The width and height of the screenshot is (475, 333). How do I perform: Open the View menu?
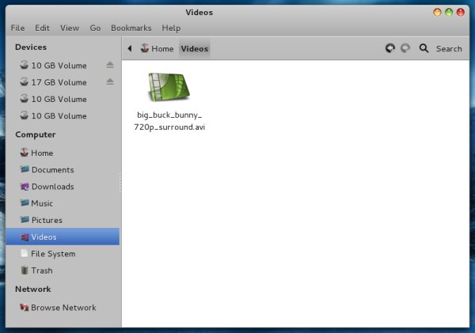pos(70,28)
